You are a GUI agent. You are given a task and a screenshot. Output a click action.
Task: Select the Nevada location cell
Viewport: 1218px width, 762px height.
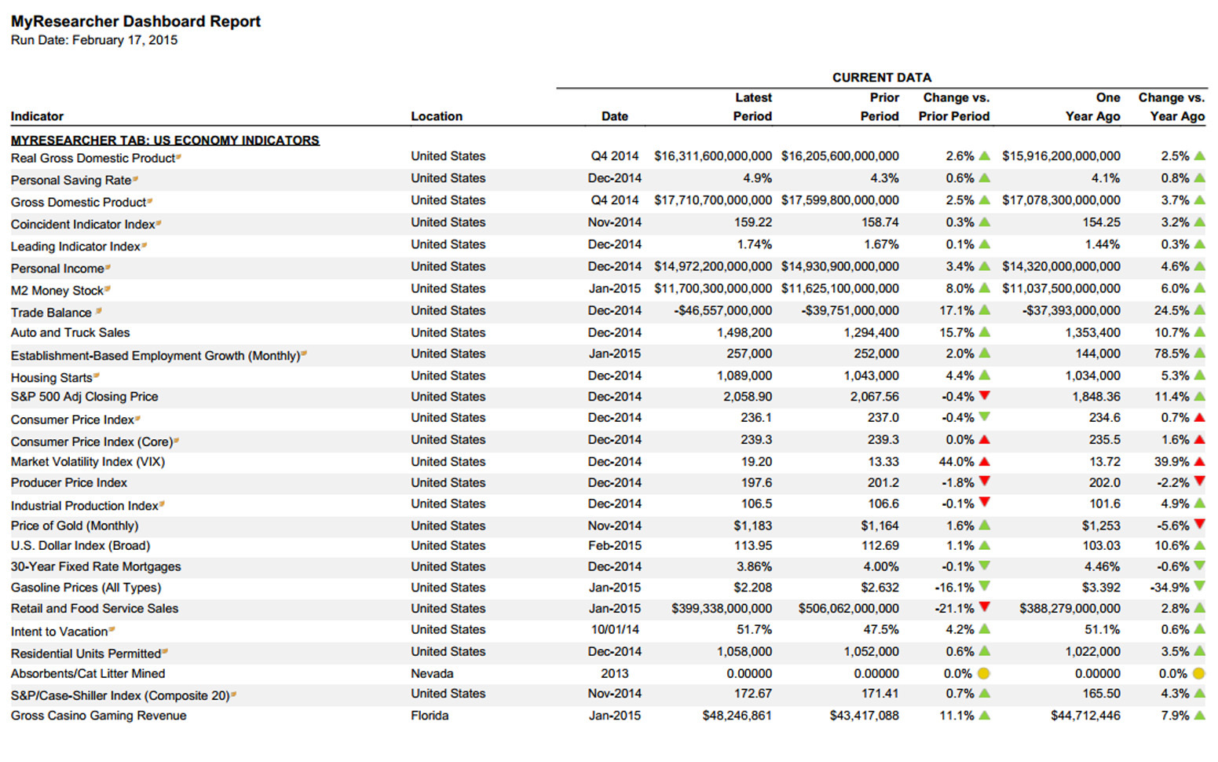pos(433,673)
